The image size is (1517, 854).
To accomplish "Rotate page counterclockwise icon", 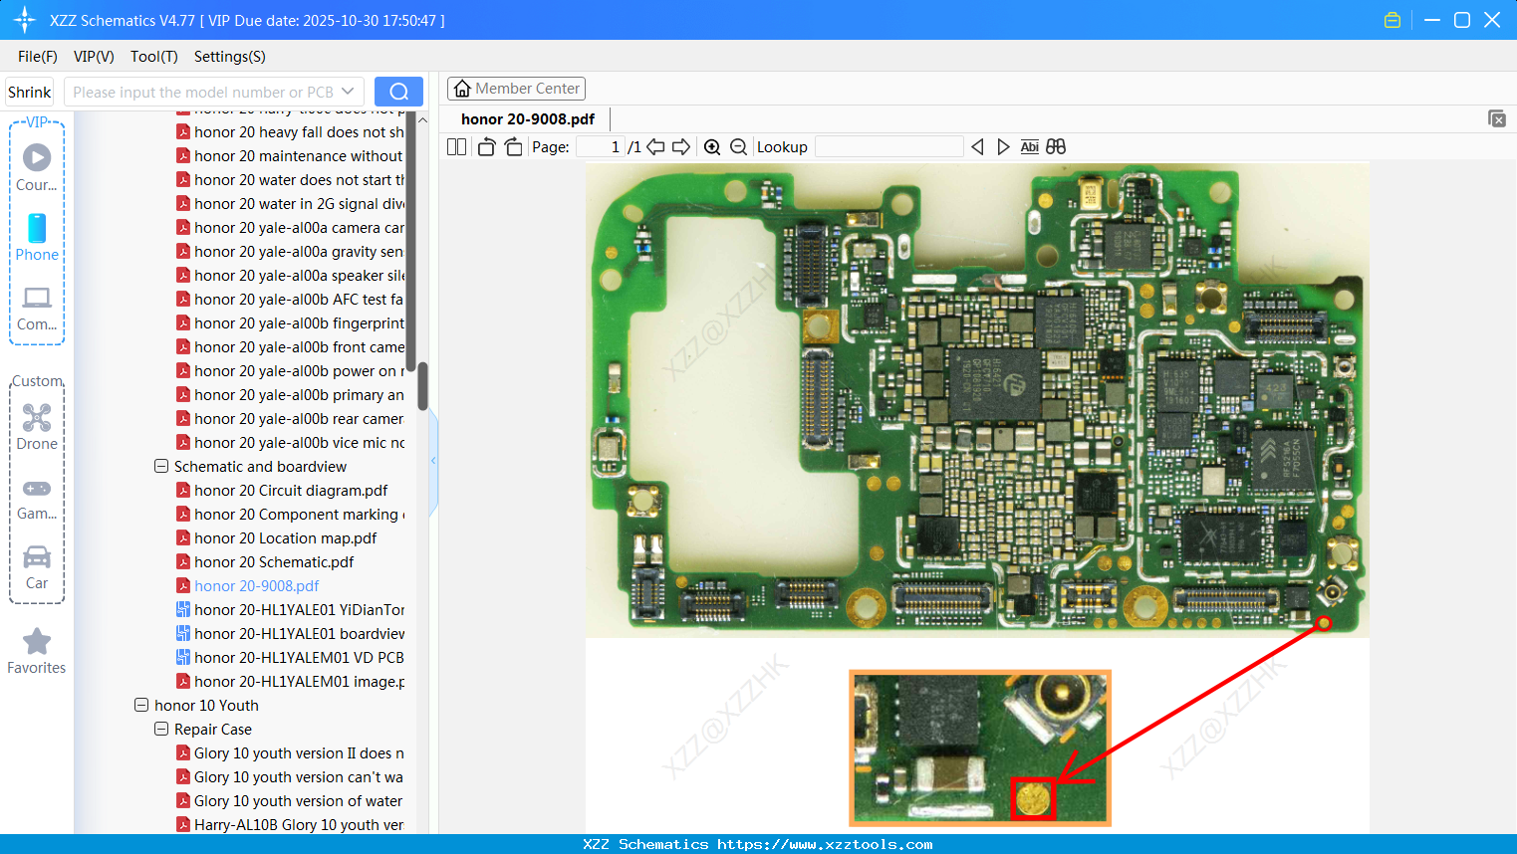I will (x=486, y=147).
